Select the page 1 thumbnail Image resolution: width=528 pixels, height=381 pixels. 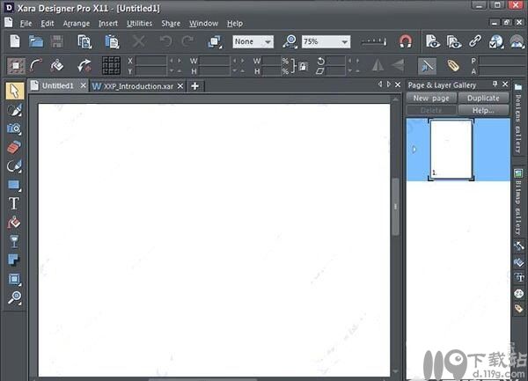451,150
